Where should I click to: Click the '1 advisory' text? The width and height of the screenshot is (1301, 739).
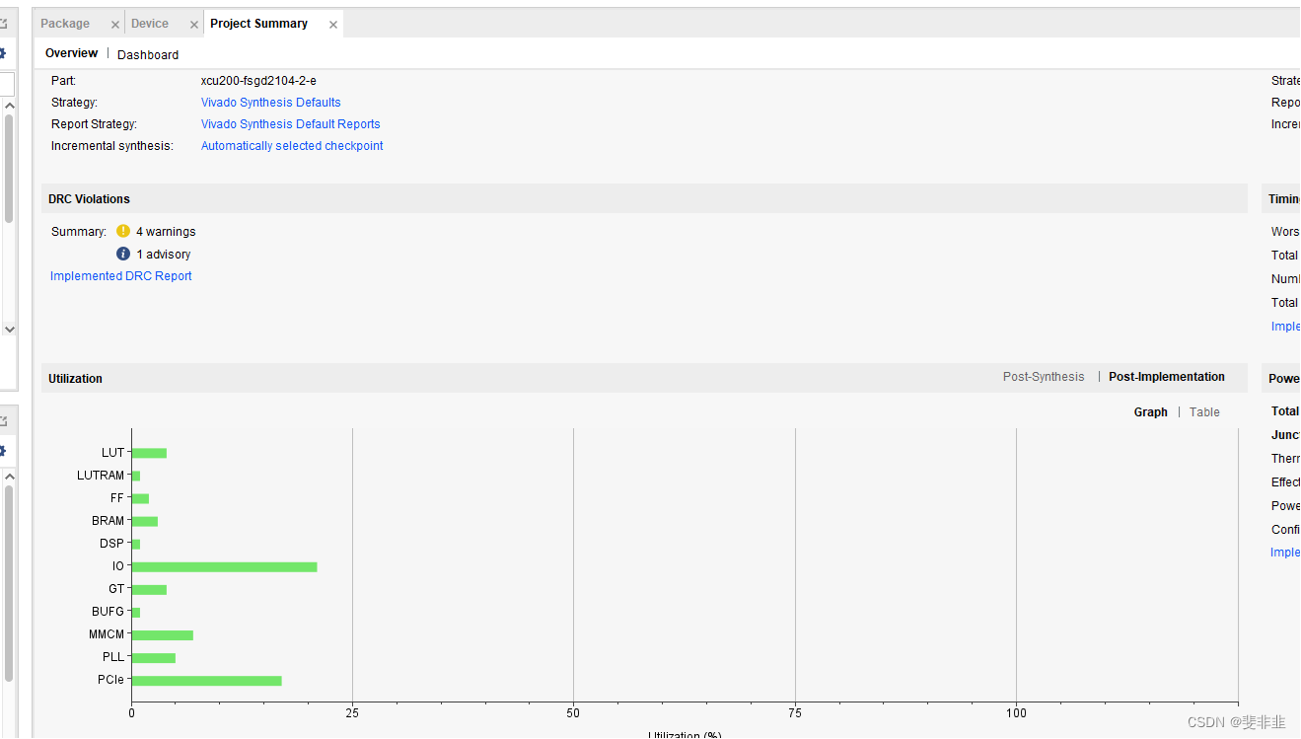point(164,255)
